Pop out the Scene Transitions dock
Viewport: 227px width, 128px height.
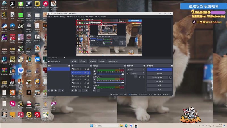click(144, 66)
